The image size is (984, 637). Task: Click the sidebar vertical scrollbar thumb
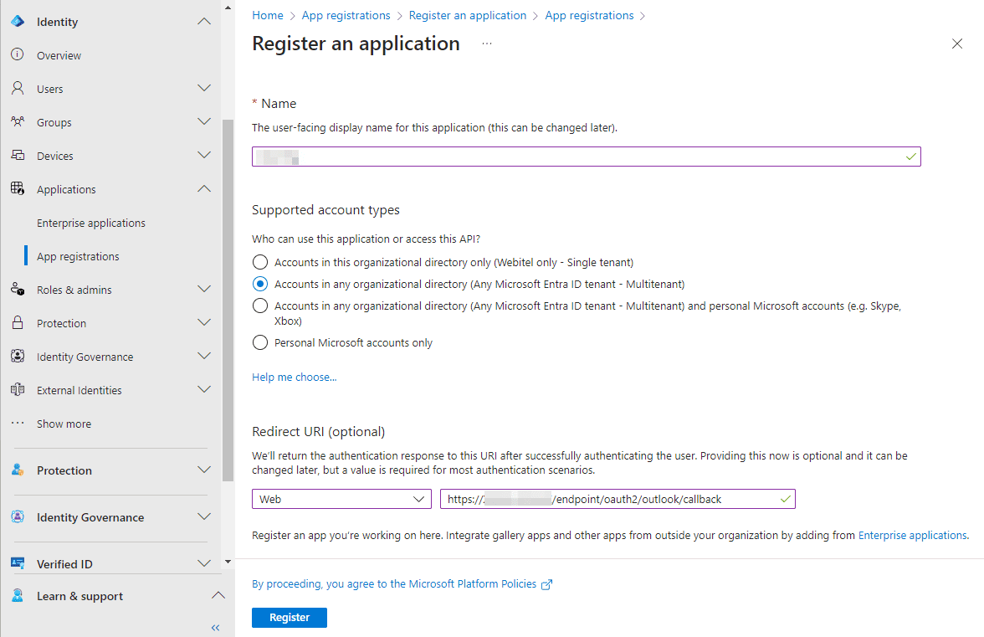click(x=228, y=300)
